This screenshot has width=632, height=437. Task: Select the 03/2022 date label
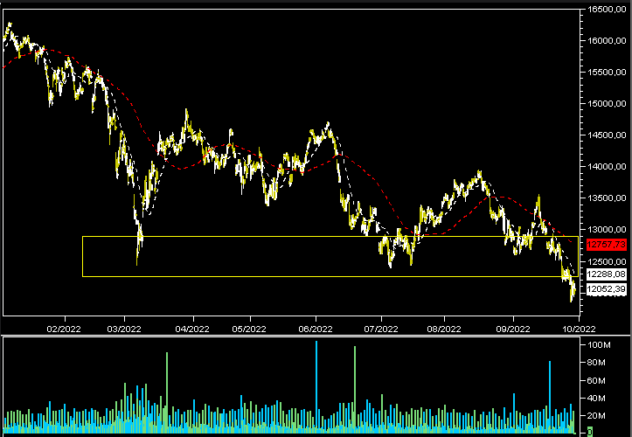(124, 329)
